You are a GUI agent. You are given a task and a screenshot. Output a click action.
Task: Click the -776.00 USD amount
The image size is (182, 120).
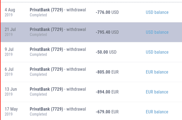[x=107, y=12]
